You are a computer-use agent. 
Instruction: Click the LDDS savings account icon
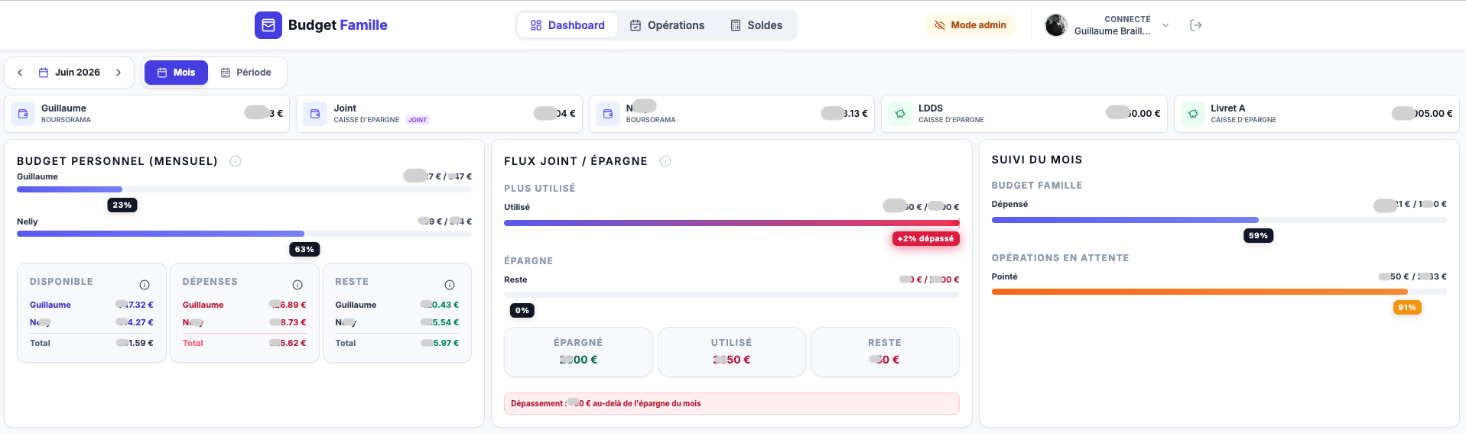[900, 114]
